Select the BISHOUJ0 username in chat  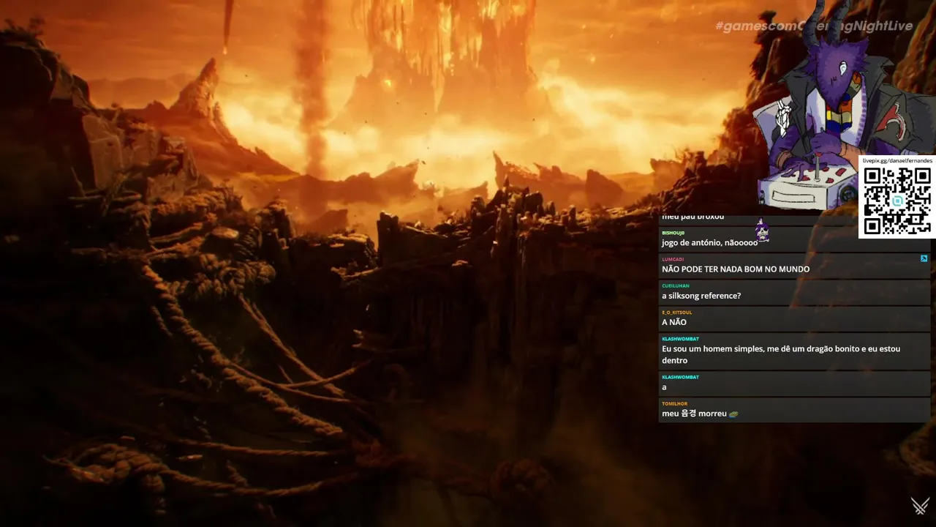click(673, 233)
